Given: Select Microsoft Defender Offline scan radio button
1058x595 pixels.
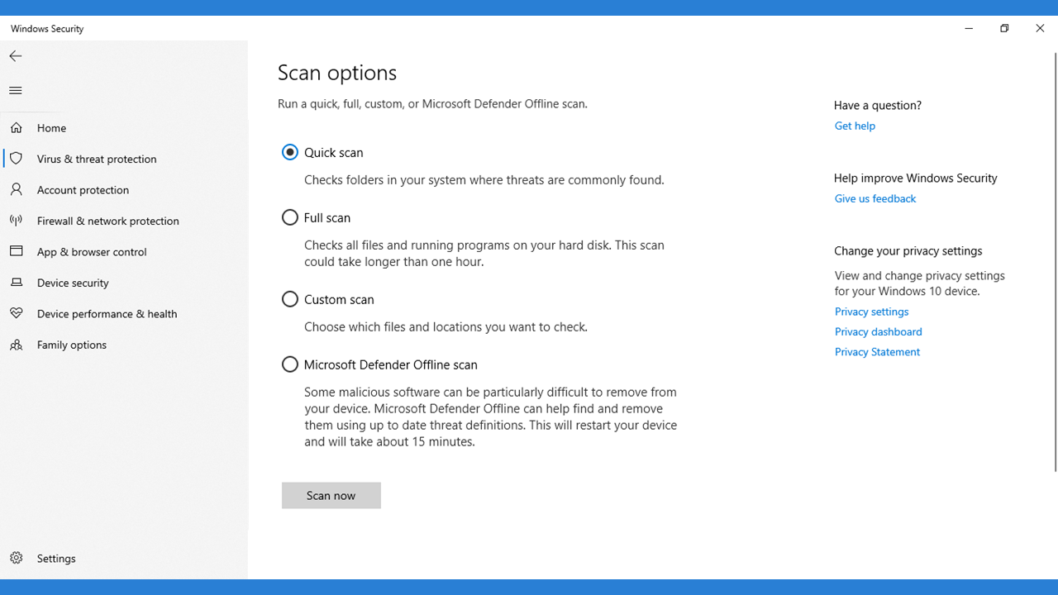Looking at the screenshot, I should coord(289,364).
